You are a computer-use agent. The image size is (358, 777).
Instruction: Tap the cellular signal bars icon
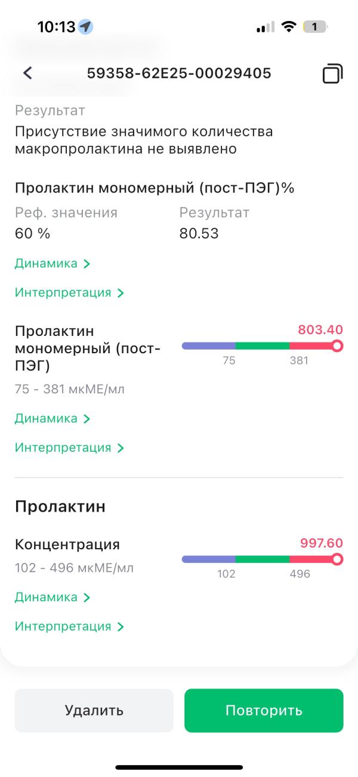(x=266, y=27)
